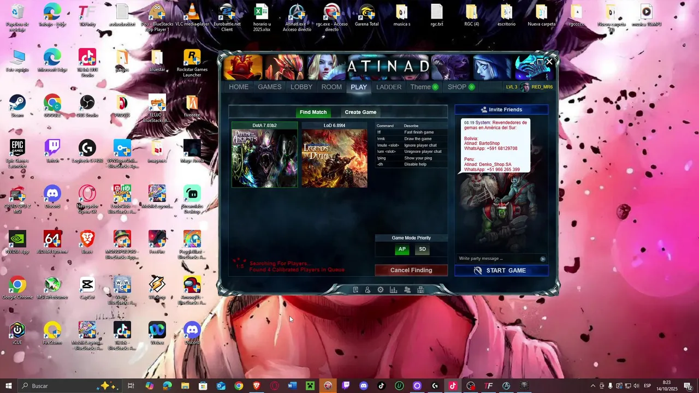This screenshot has width=699, height=393.
Task: Open the Logitech G HUB desktop icon
Action: (x=87, y=151)
